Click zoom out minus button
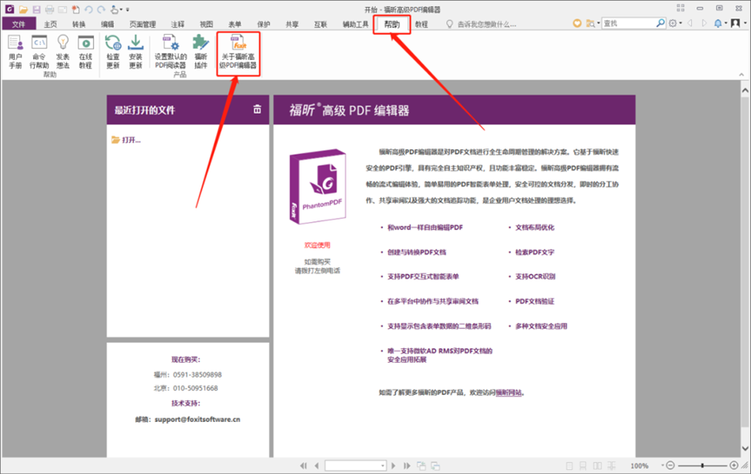This screenshot has height=474, width=751. coord(670,465)
